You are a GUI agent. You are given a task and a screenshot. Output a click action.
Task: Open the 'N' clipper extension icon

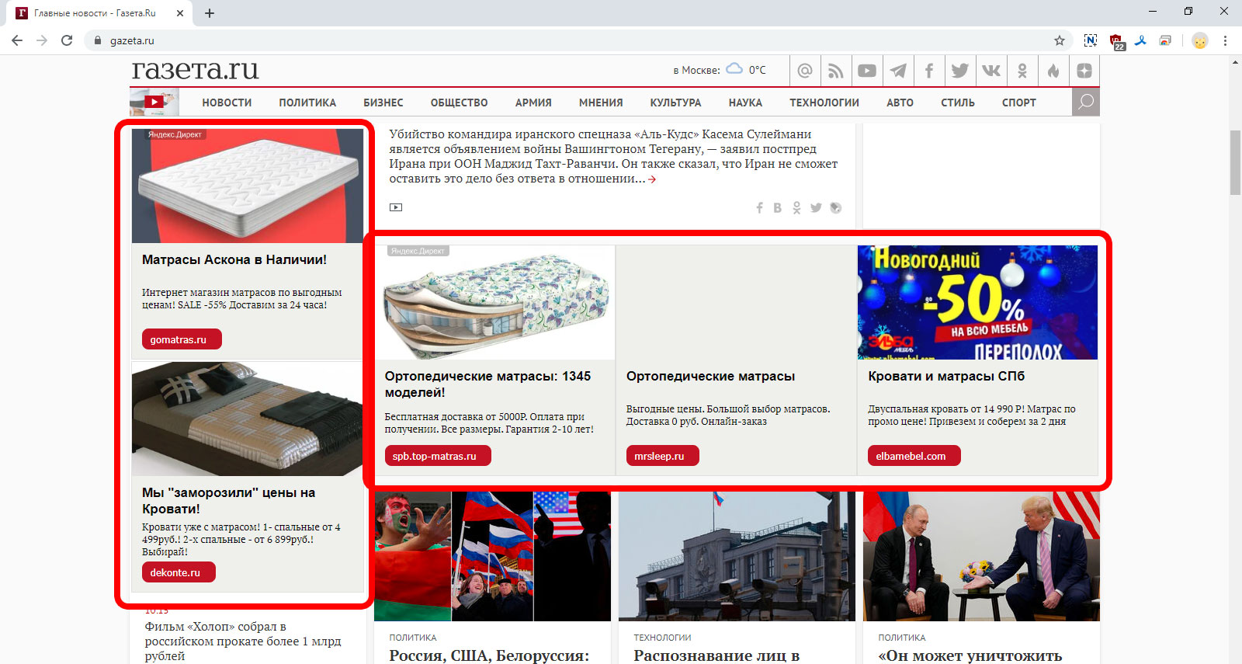click(1091, 40)
